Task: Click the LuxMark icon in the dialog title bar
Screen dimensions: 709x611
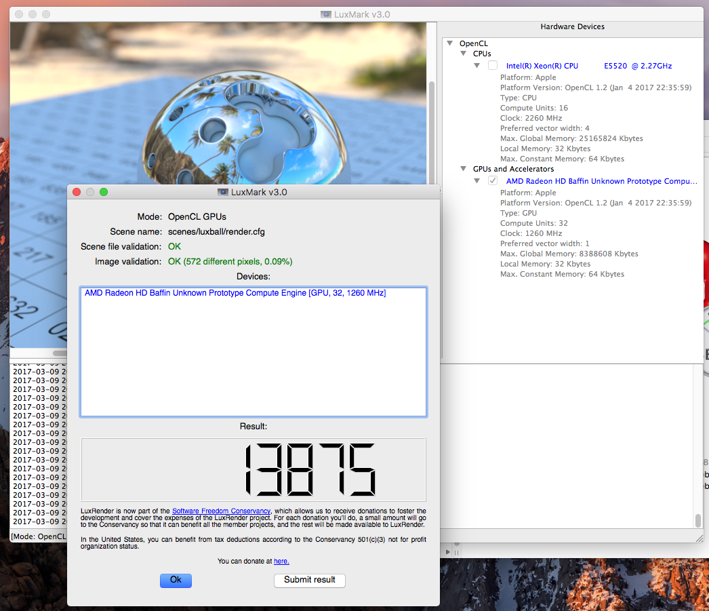Action: [x=223, y=192]
